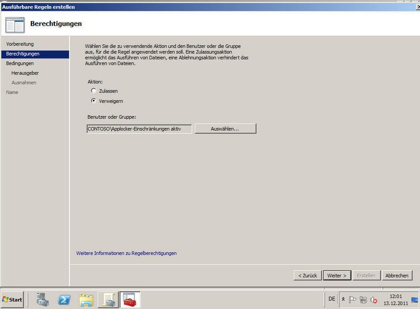Click the Benutzer oder Gruppe field
The width and height of the screenshot is (420, 309).
tap(139, 129)
